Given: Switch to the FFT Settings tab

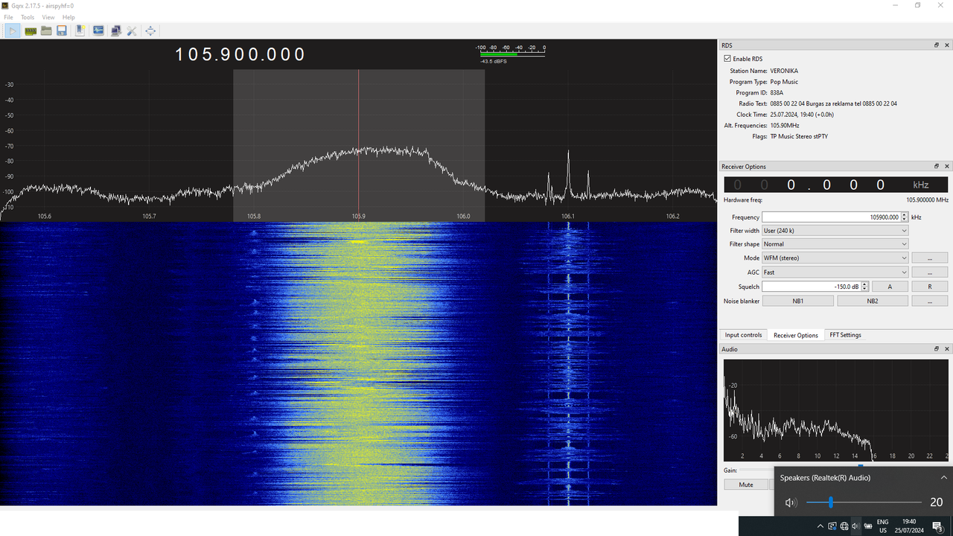Looking at the screenshot, I should 845,335.
